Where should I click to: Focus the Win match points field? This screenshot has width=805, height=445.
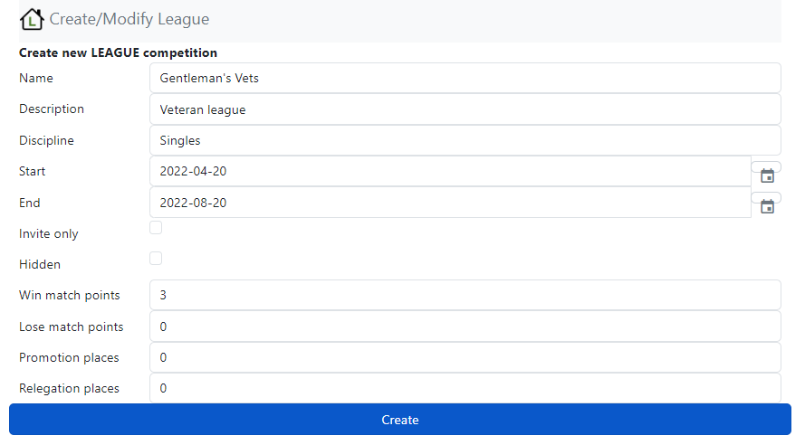[x=465, y=295]
